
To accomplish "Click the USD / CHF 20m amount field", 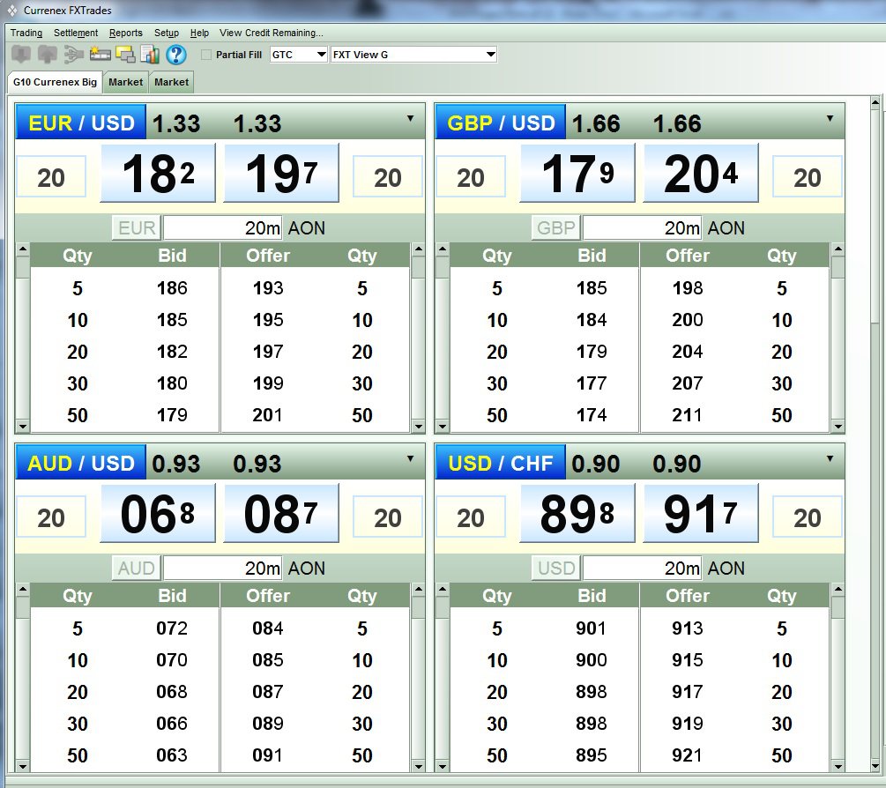I will 643,568.
